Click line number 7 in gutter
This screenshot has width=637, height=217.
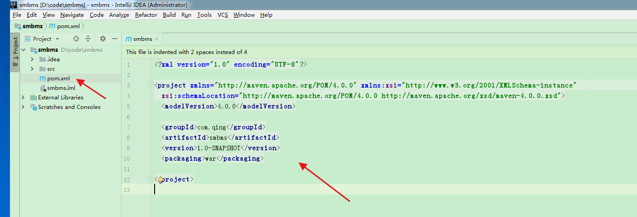tap(128, 128)
